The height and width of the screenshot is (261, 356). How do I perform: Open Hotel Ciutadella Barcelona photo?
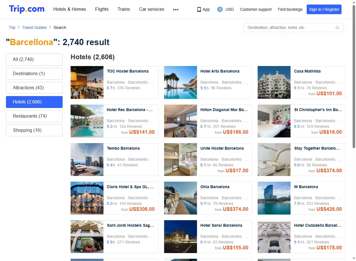coord(274,237)
